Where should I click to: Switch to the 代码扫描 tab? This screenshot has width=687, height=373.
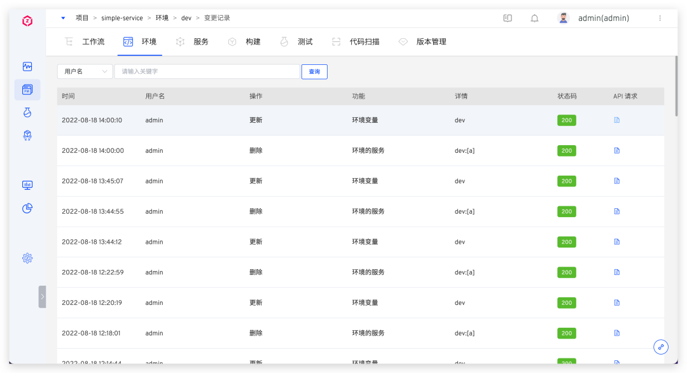pos(356,41)
